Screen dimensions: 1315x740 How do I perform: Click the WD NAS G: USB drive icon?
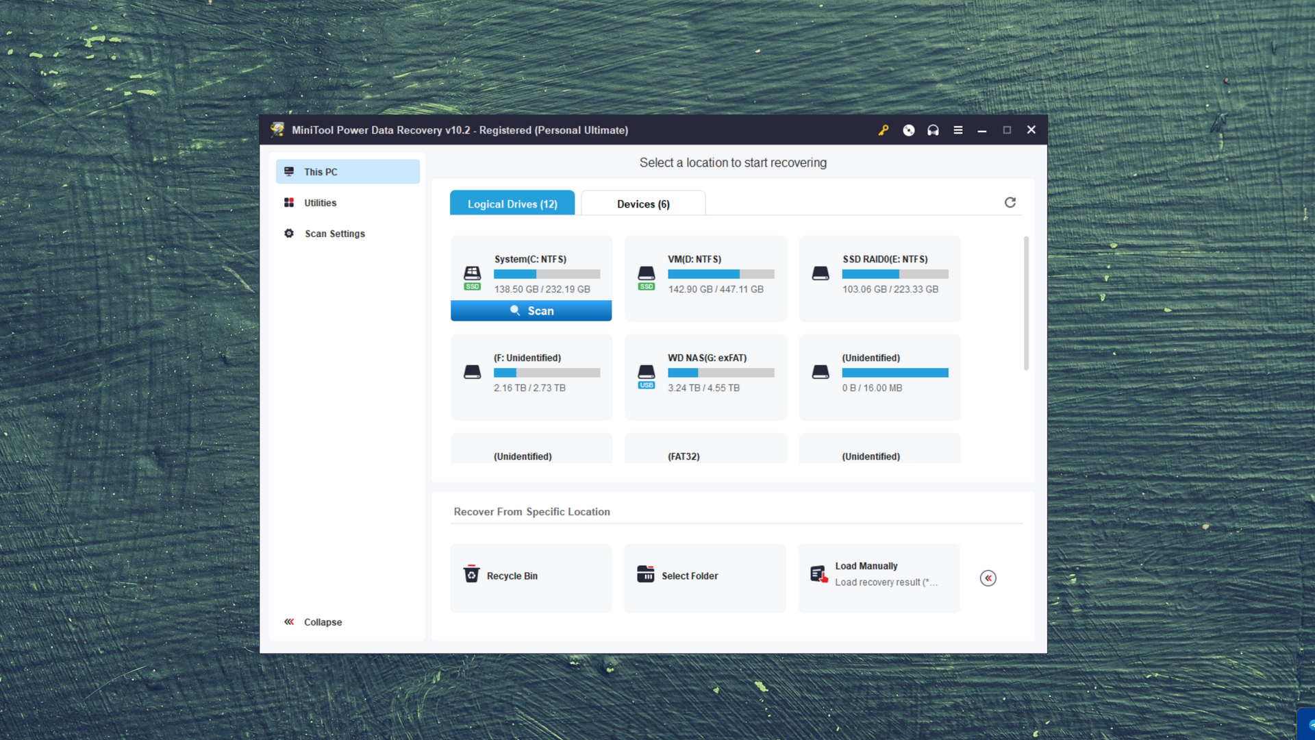(647, 376)
